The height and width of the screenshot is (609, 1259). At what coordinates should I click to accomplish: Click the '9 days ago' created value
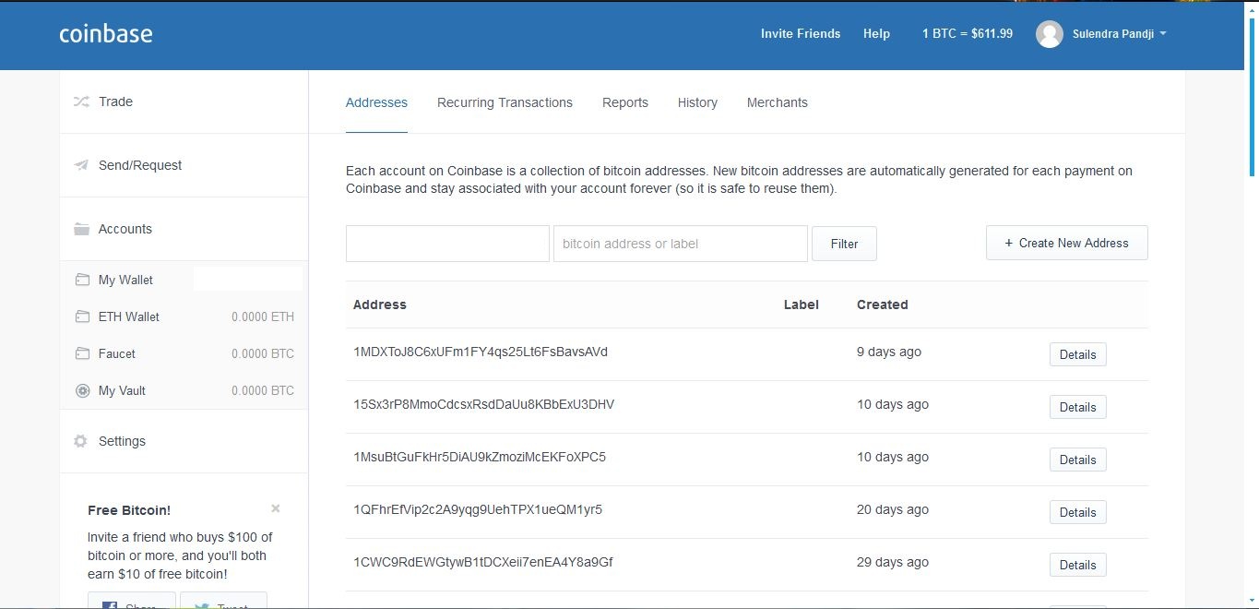click(889, 352)
